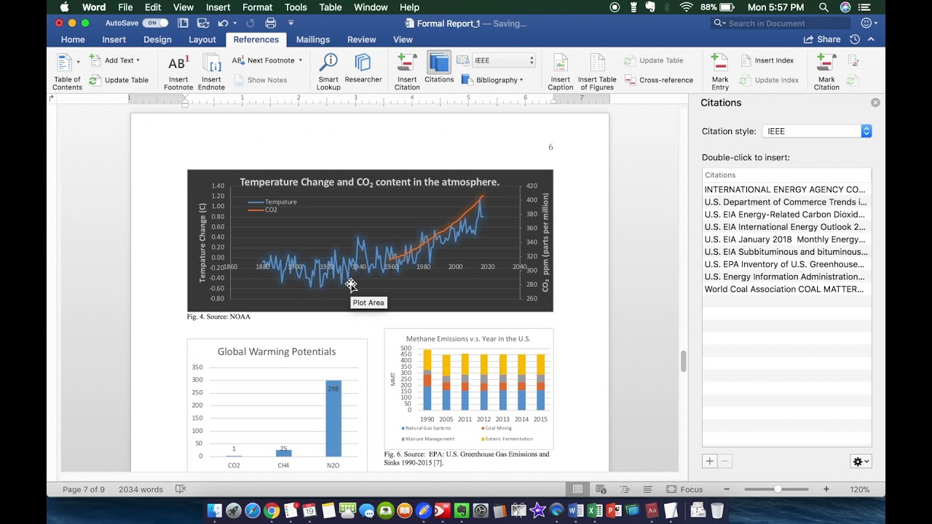Open the Tools menu in menu bar

click(296, 7)
